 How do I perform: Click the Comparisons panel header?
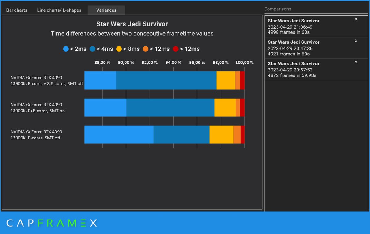point(277,9)
